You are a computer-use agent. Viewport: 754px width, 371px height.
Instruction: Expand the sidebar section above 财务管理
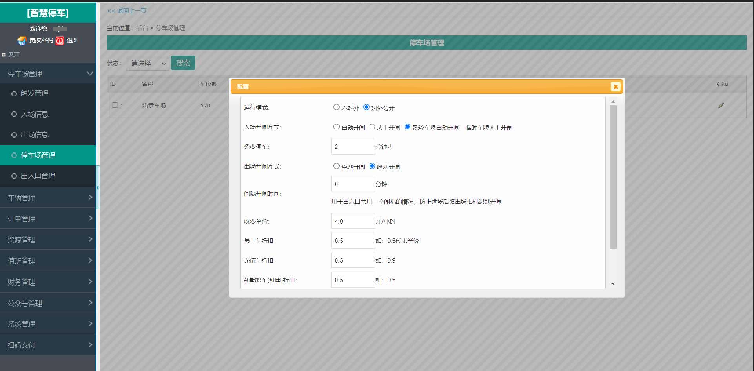[x=48, y=261]
